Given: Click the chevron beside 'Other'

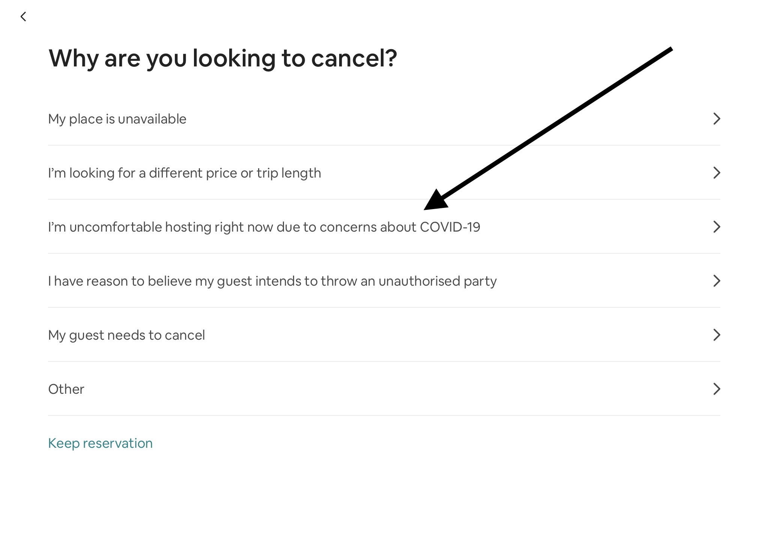Looking at the screenshot, I should click(x=717, y=389).
